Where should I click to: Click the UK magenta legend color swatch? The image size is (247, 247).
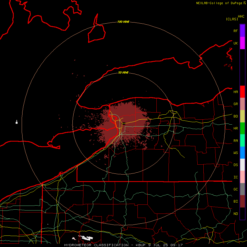[242, 43]
